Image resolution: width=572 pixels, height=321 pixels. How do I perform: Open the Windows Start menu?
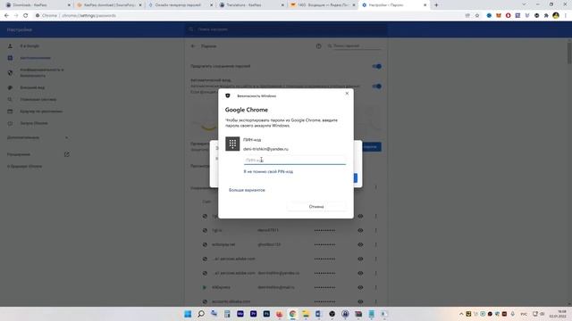pyautogui.click(x=188, y=314)
